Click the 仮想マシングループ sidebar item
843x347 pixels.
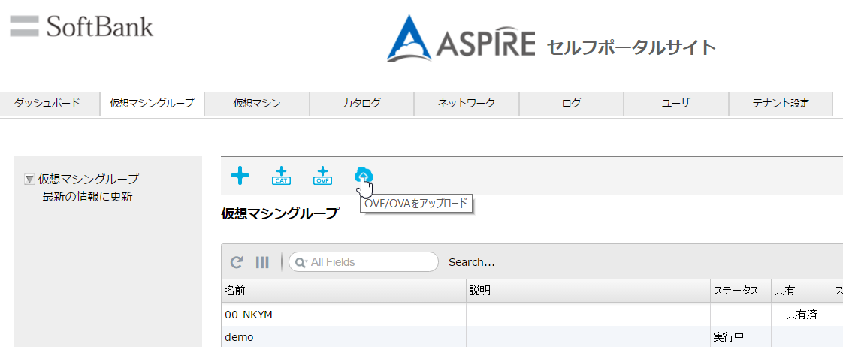click(88, 179)
